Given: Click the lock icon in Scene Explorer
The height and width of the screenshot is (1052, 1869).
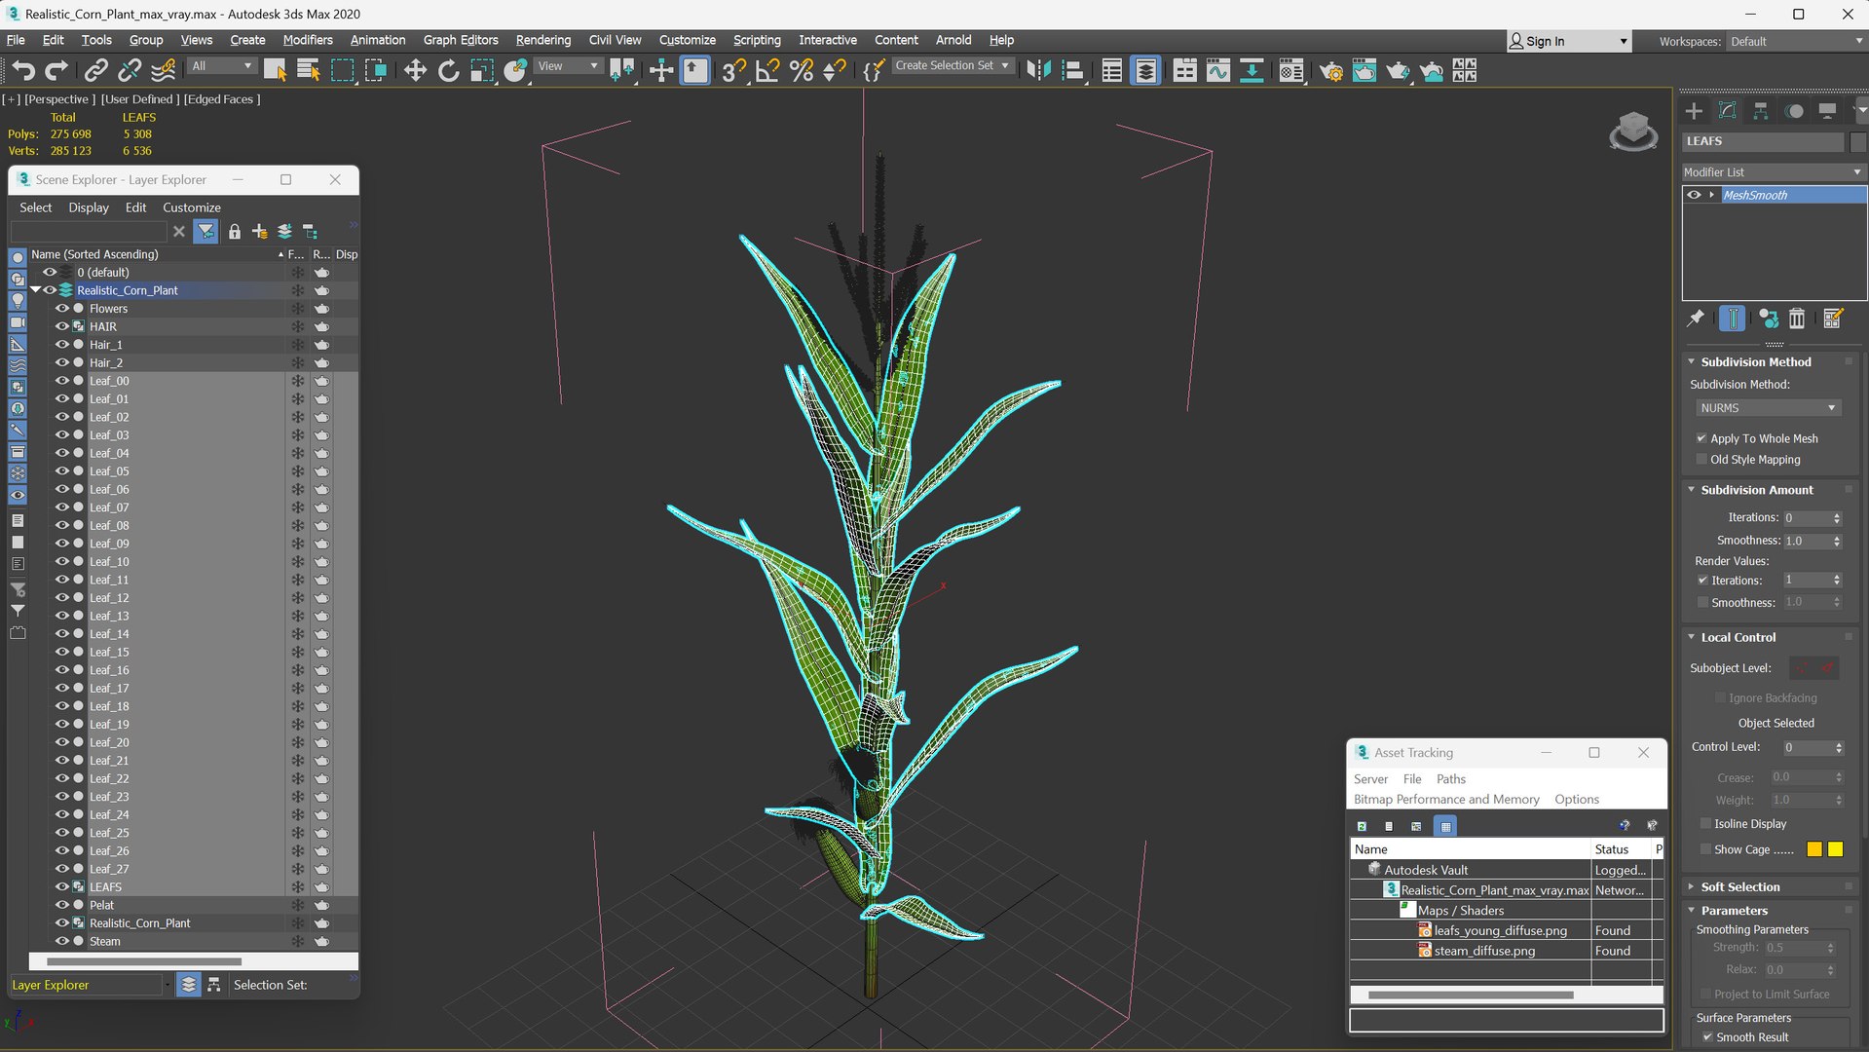Looking at the screenshot, I should coord(234,231).
